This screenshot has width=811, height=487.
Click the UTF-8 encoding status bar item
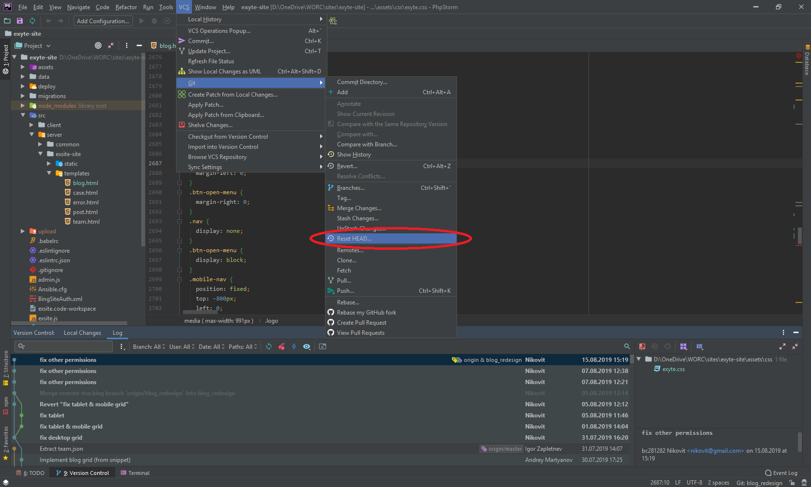pos(694,483)
